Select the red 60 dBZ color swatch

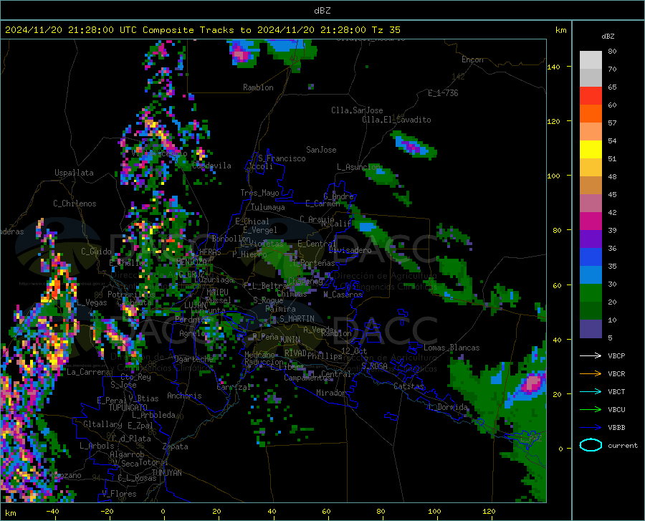591,96
